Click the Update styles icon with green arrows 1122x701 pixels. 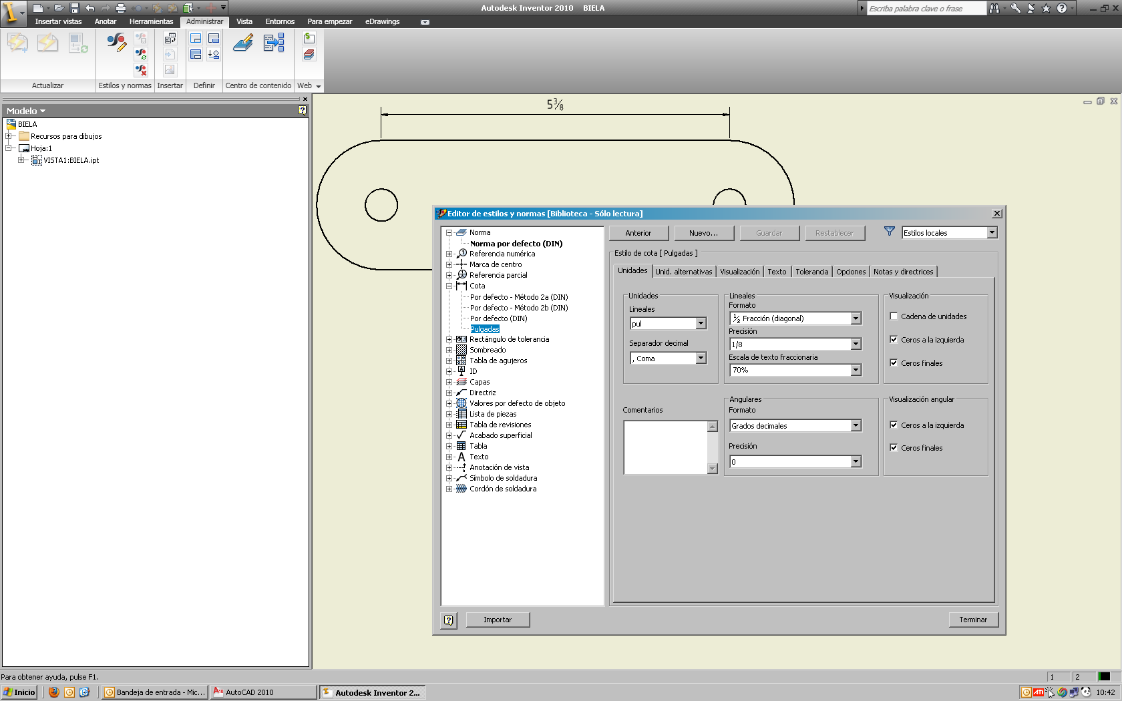[141, 54]
